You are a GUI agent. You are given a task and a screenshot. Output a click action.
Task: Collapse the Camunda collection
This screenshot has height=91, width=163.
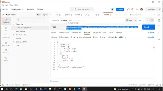[14, 24]
